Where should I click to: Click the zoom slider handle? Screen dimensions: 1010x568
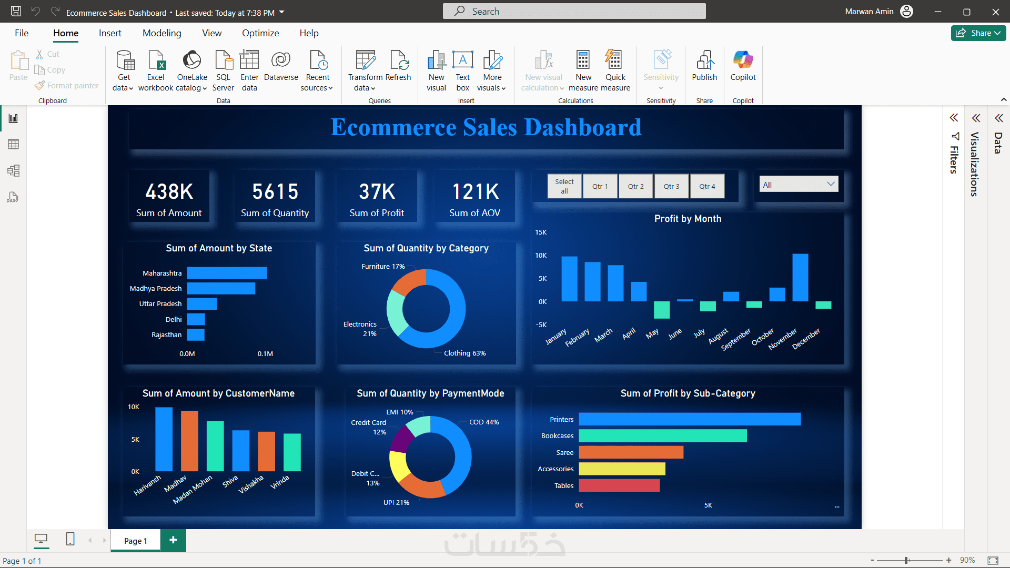(906, 560)
